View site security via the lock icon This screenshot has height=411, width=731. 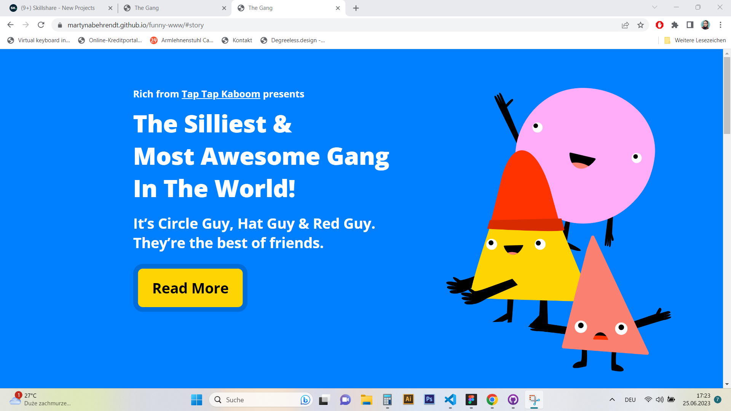(60, 25)
